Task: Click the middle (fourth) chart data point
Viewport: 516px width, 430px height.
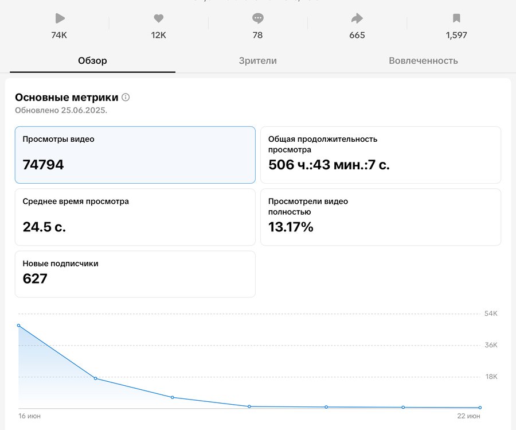Action: coord(249,406)
